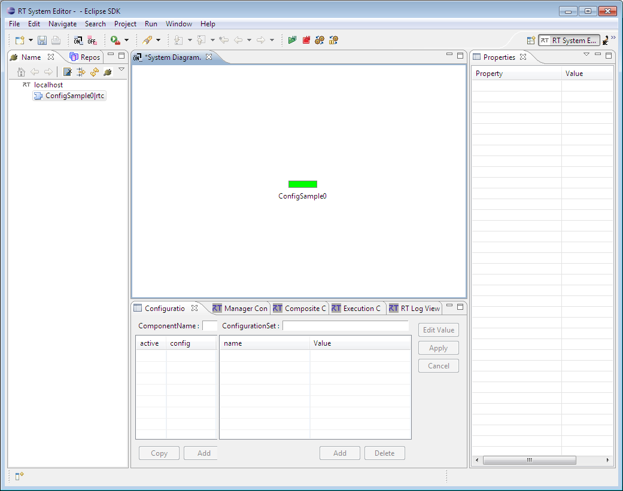This screenshot has width=623, height=491.
Task: Close the Name Service view tab
Action: (x=51, y=57)
